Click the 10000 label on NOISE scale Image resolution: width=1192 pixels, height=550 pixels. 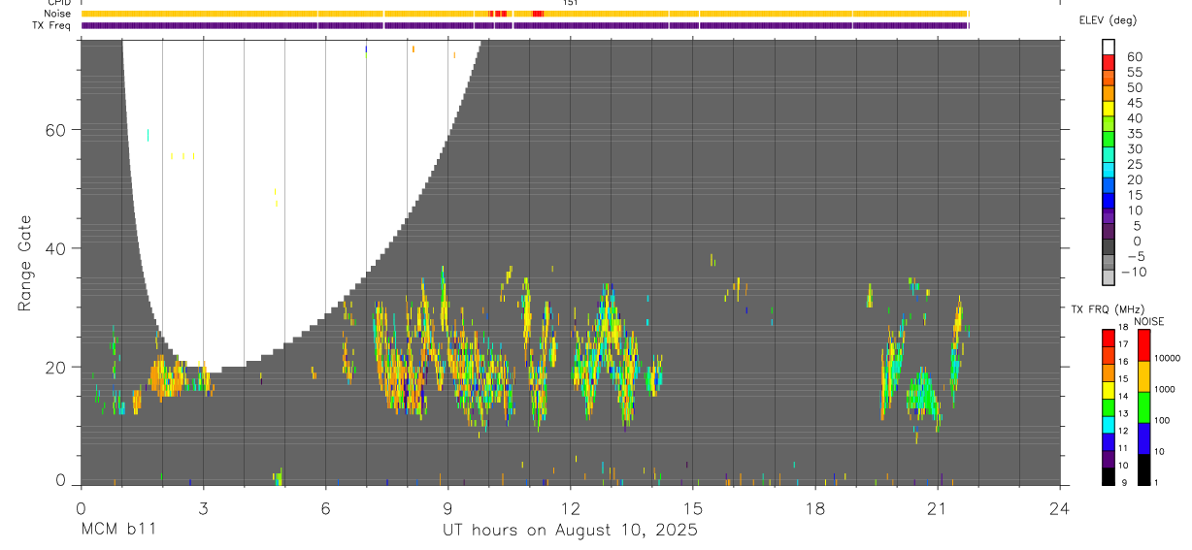[1169, 358]
